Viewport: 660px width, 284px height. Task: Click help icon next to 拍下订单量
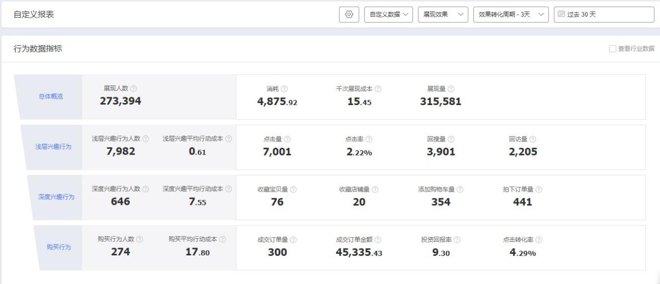point(538,190)
